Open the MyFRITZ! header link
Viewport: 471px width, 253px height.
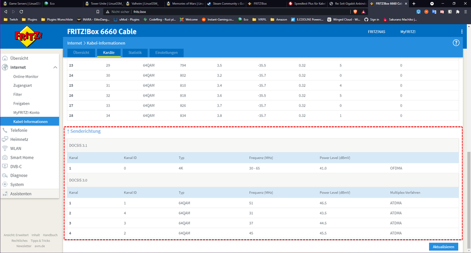[x=408, y=32]
